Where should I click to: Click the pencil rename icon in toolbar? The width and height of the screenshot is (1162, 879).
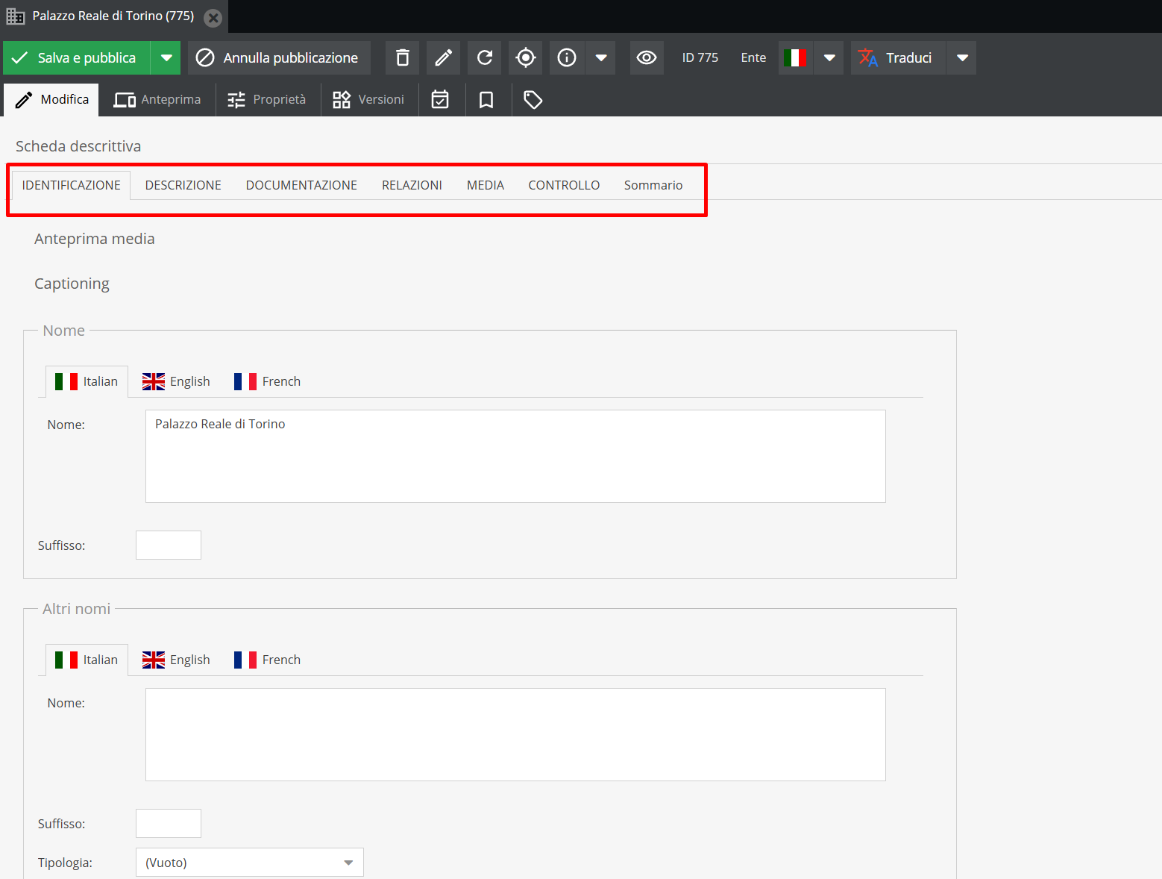pyautogui.click(x=443, y=57)
